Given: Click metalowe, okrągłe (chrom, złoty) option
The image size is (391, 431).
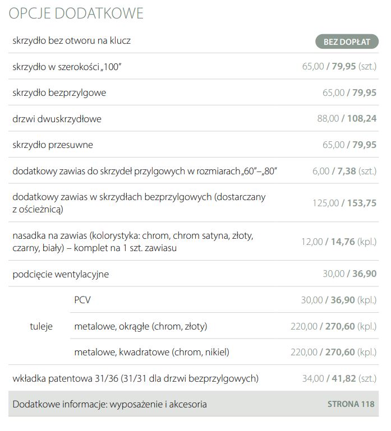Looking at the screenshot, I should pyautogui.click(x=140, y=326).
